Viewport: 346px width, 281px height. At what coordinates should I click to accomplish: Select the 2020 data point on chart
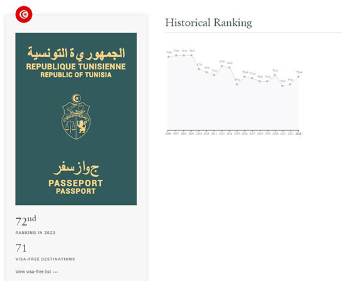[275, 75]
